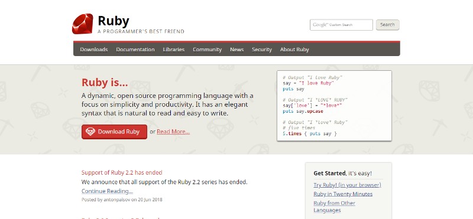Click the Search button
This screenshot has width=473, height=219.
(x=387, y=25)
